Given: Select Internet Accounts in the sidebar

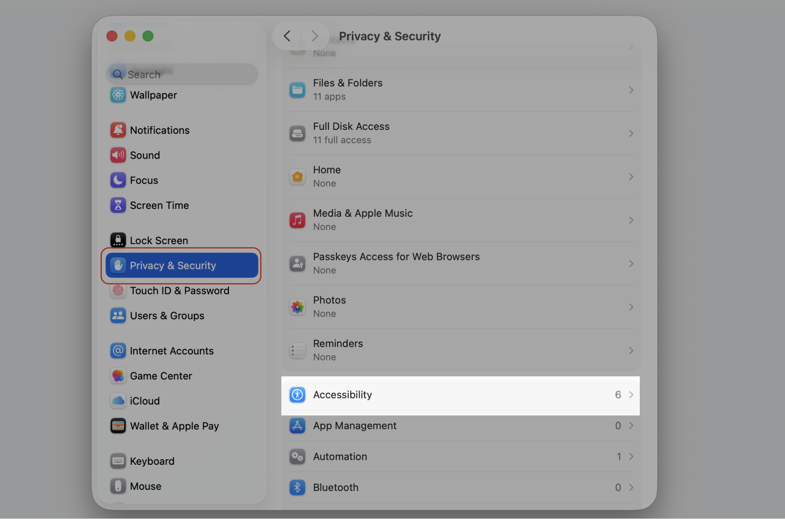Looking at the screenshot, I should (x=182, y=351).
